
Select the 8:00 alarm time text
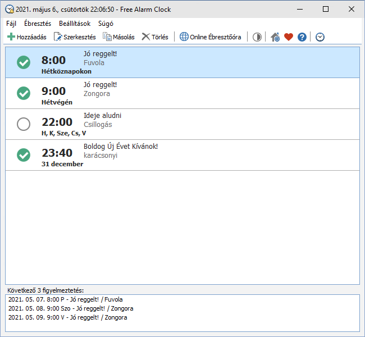53,60
